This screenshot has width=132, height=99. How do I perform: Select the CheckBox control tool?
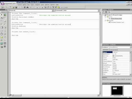[x=2, y=24]
